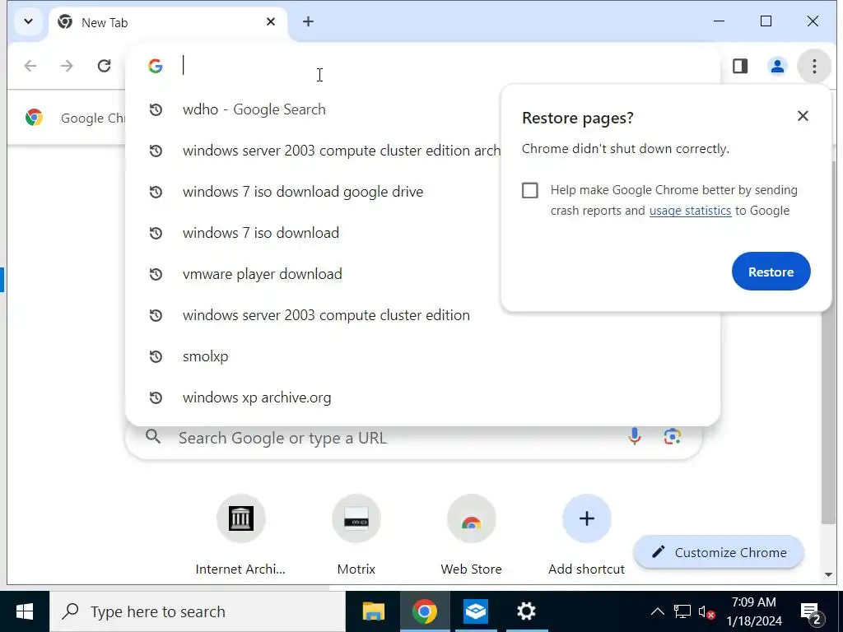Close the New Tab tab
Viewport: 843px width, 632px height.
270,21
